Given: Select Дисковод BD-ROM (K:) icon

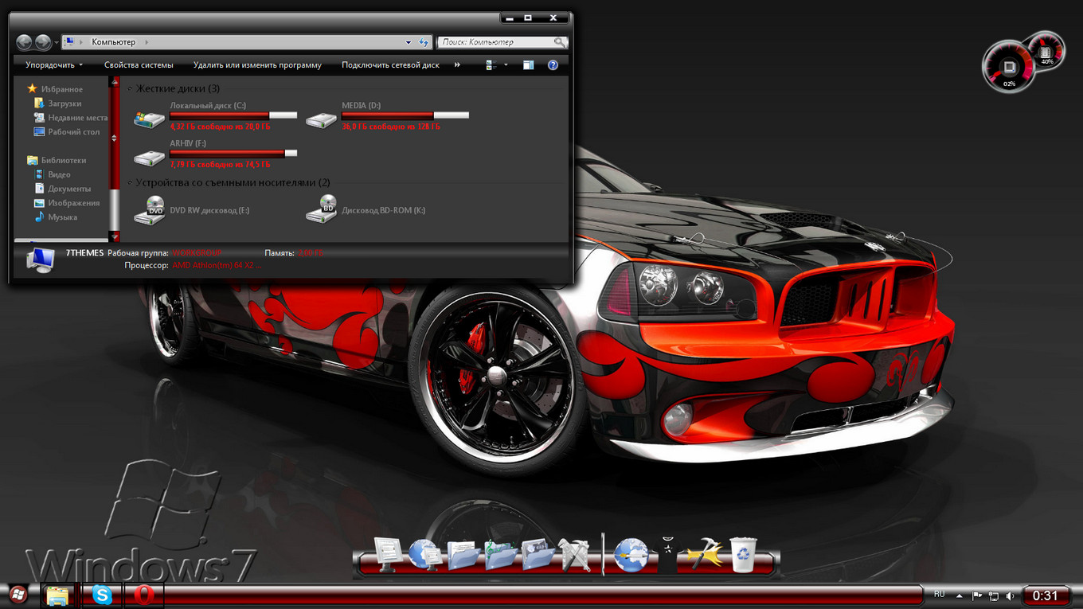Looking at the screenshot, I should (321, 210).
